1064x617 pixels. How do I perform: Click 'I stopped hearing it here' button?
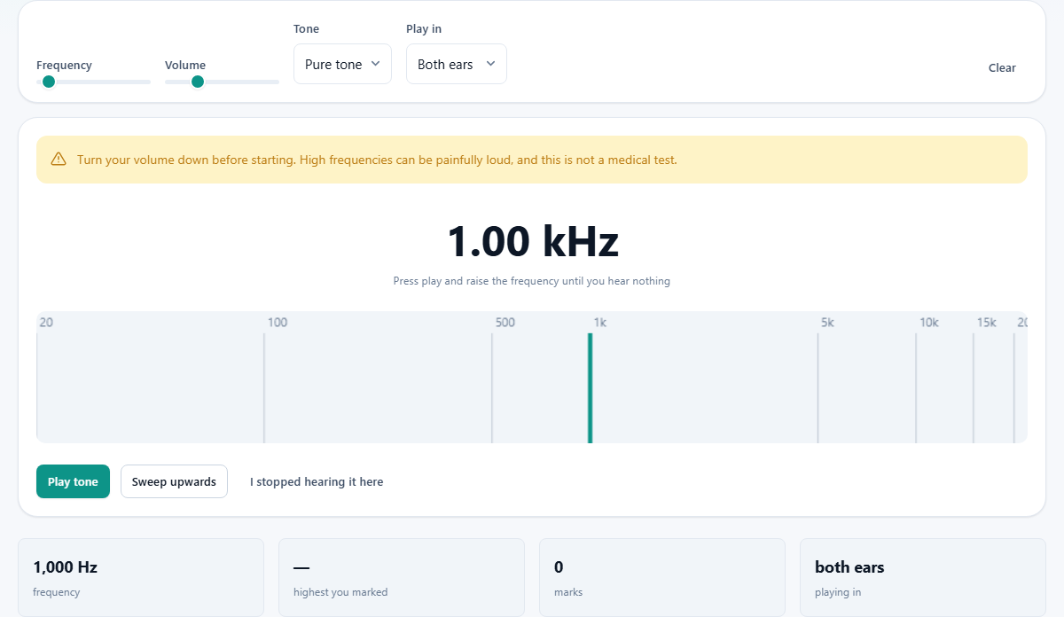coord(317,481)
